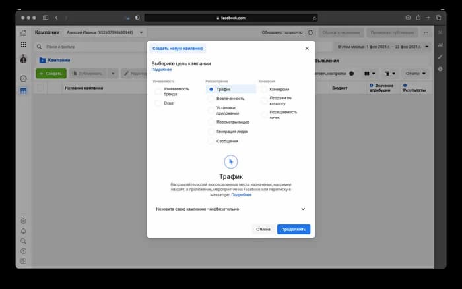The height and width of the screenshot is (289, 462).
Task: Open the bar chart icon in right panel
Action: coord(440,45)
